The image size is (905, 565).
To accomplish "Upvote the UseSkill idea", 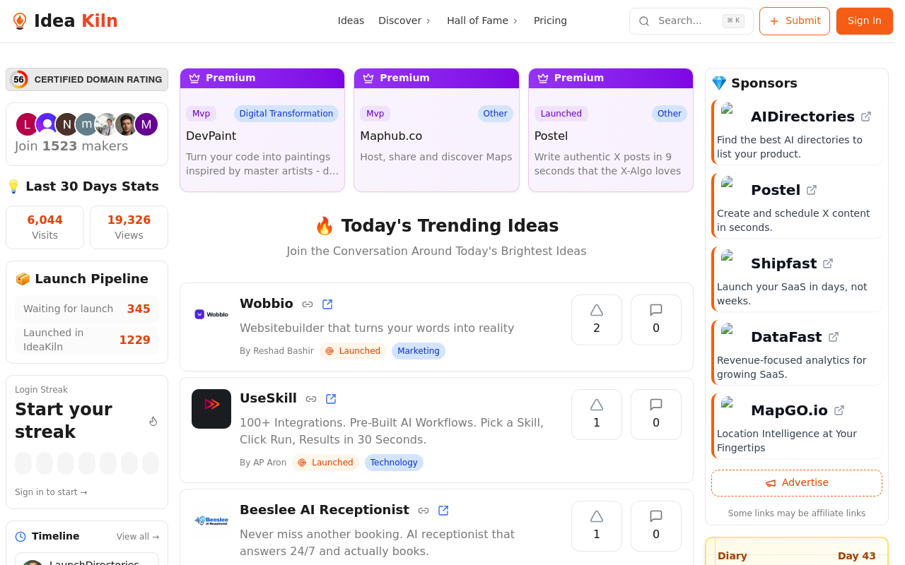I will [597, 415].
